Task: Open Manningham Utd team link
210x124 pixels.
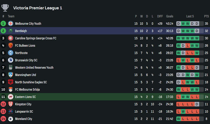Action: [x=25, y=75]
